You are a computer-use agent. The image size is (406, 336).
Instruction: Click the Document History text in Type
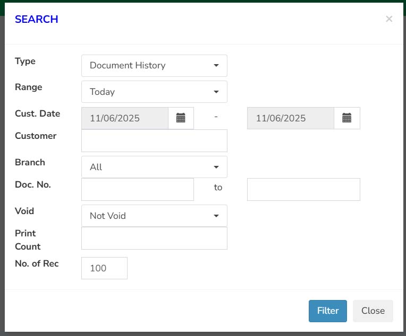point(128,65)
